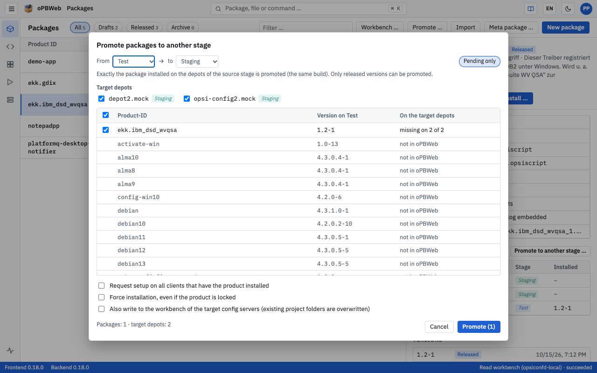Image resolution: width=597 pixels, height=373 pixels.
Task: Open the four-squares grid sidebar icon
Action: pyautogui.click(x=10, y=64)
